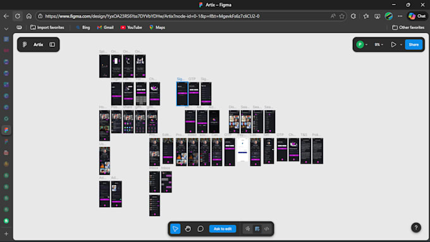430x242 pixels.
Task: Select the Pol... policy frame thumbnail
Action: pos(317,151)
